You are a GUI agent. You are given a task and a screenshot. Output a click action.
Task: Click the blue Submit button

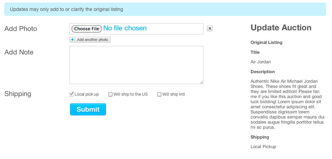pyautogui.click(x=88, y=109)
